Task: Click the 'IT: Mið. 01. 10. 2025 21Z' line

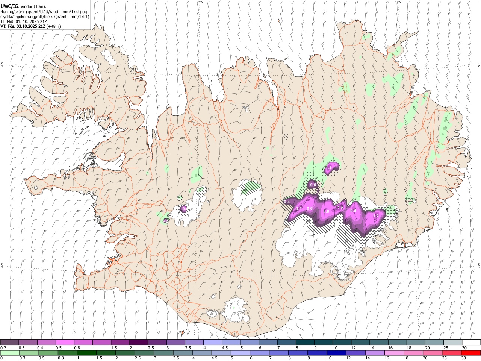Action: click(x=24, y=21)
